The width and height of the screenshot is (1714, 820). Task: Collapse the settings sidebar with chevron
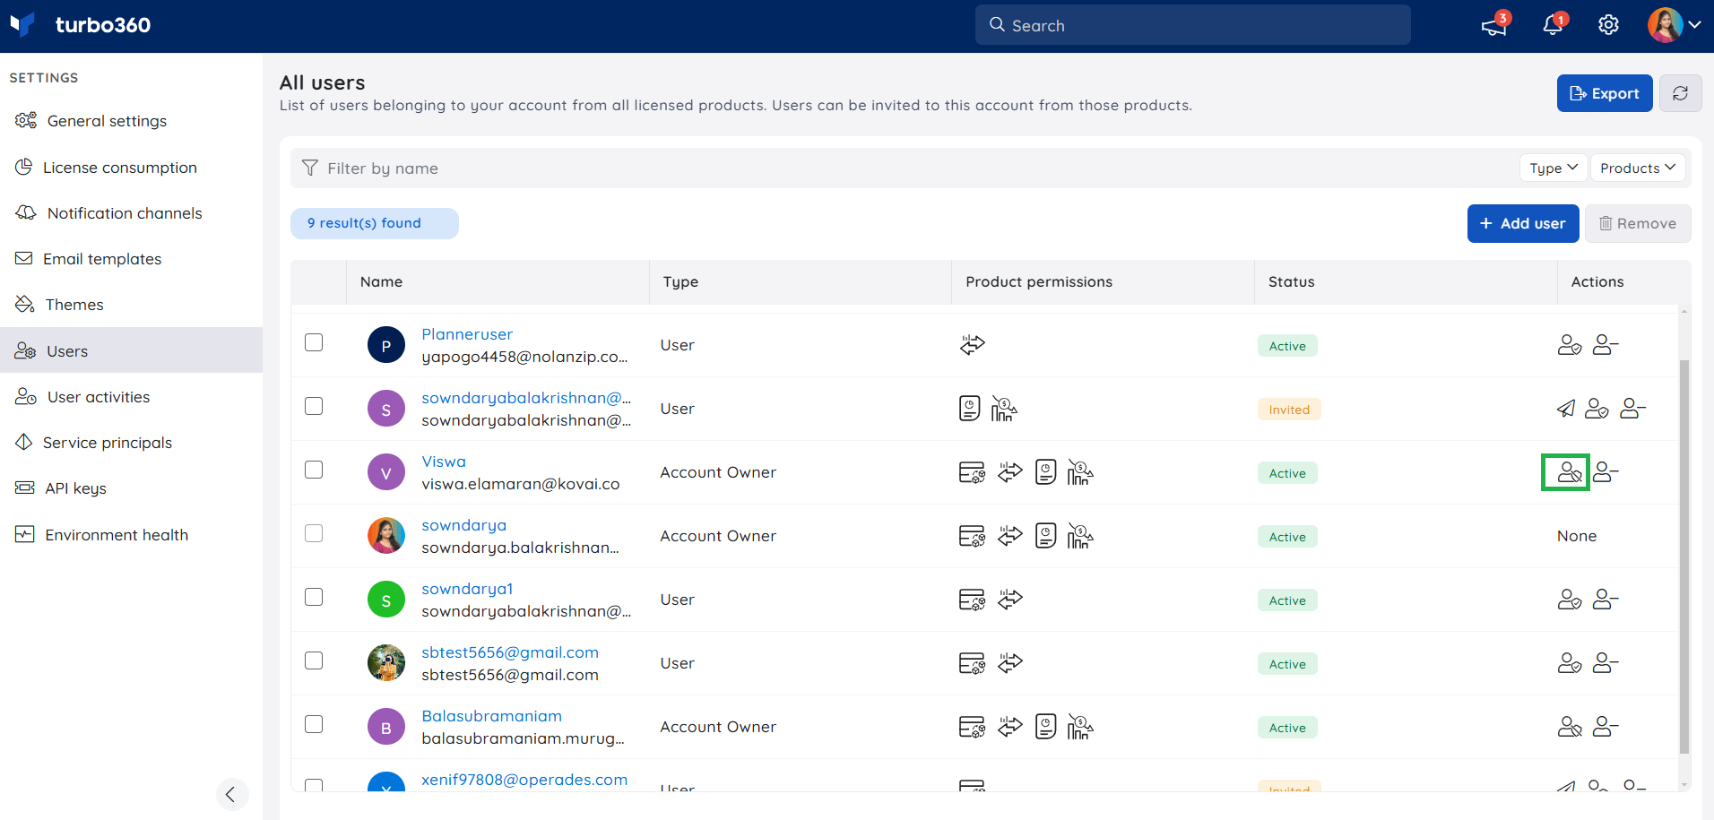[231, 794]
